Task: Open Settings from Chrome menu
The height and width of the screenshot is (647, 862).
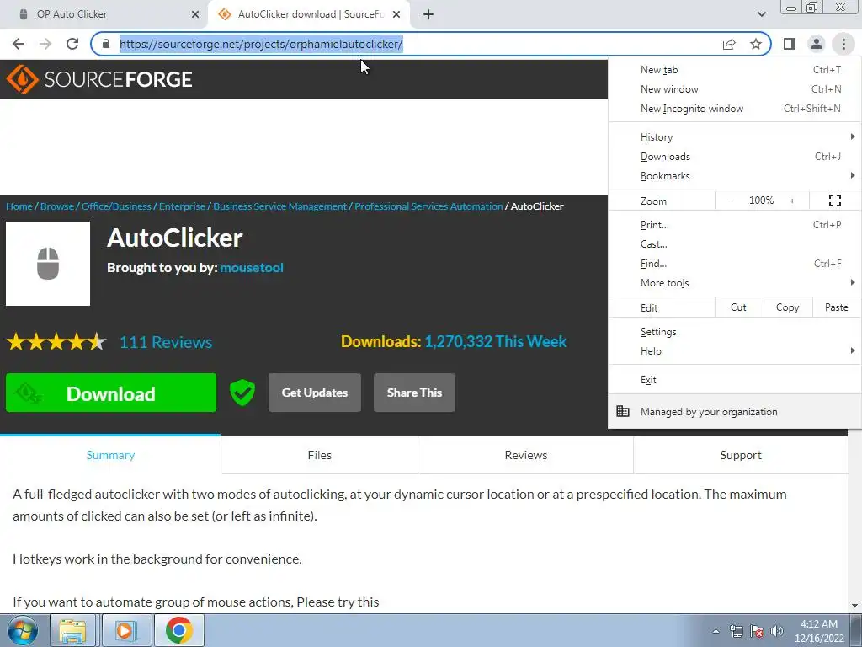Action: (734, 332)
